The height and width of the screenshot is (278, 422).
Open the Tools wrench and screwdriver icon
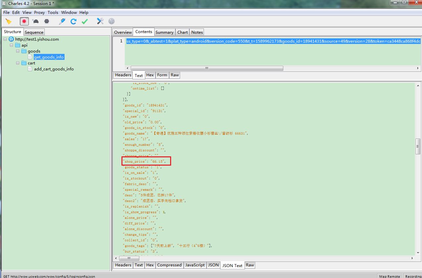[x=100, y=21]
